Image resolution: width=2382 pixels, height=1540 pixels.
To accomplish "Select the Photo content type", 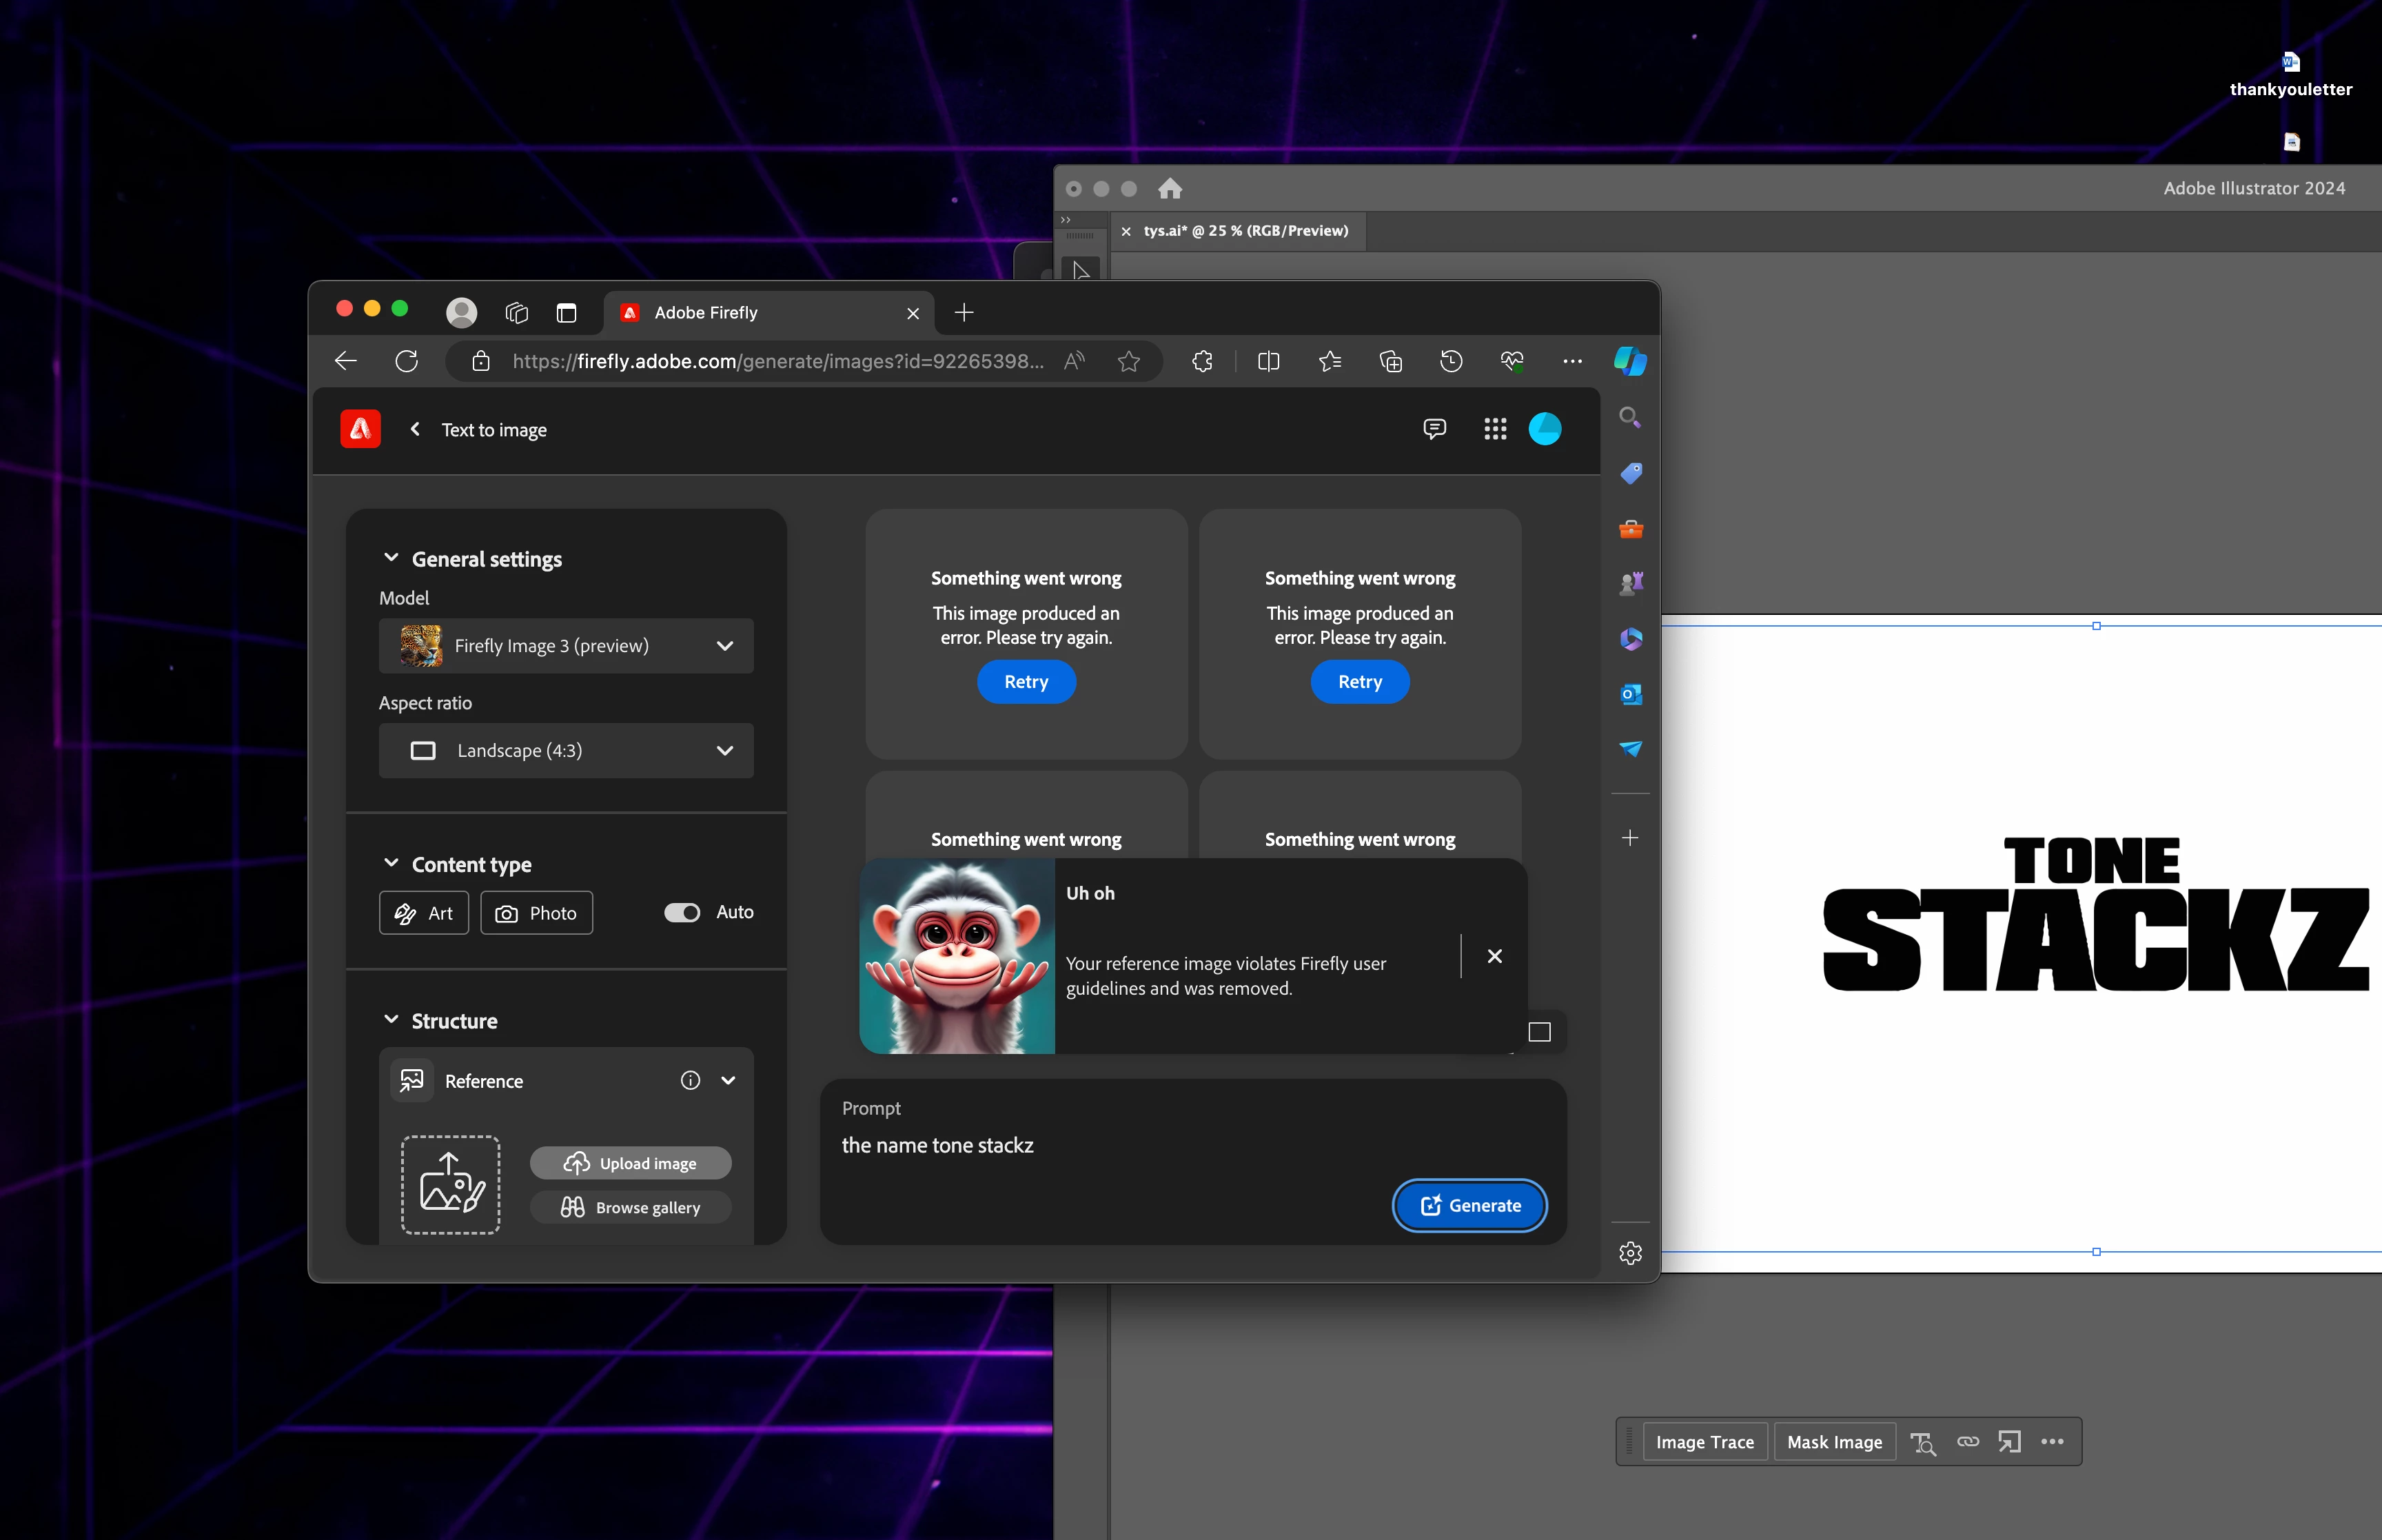I will tap(536, 913).
